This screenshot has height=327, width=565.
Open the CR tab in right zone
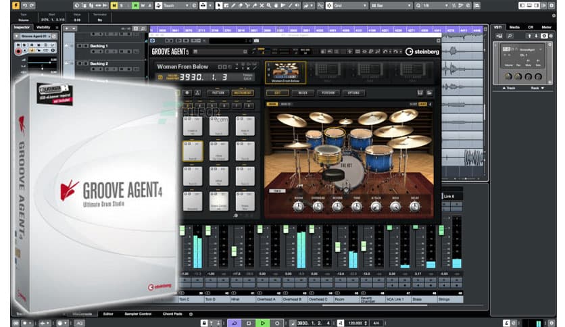pos(531,27)
